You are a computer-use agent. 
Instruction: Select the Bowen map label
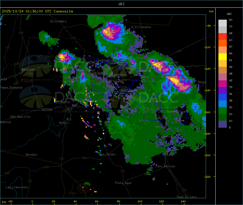pyautogui.click(x=180, y=120)
